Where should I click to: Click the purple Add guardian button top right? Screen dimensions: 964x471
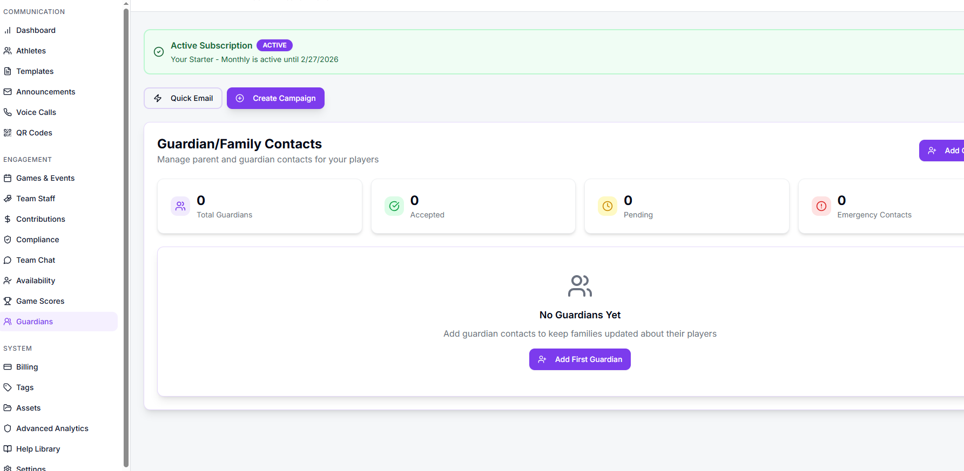click(942, 151)
